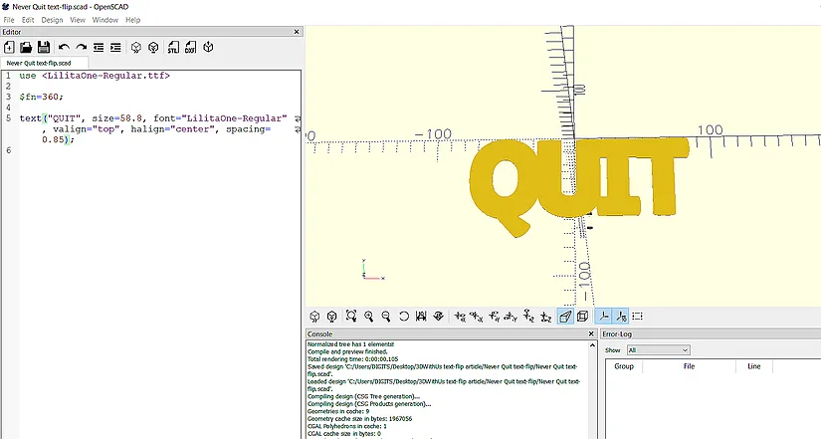The width and height of the screenshot is (821, 439).
Task: Indent the code using the Indent icon
Action: (x=115, y=47)
